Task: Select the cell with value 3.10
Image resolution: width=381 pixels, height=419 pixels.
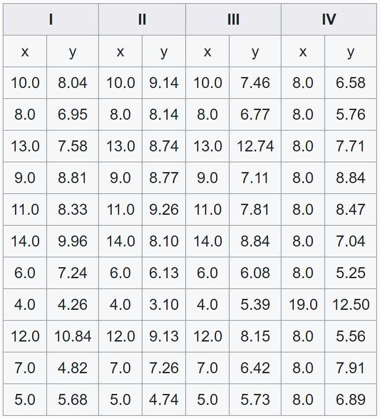Action: 164,305
